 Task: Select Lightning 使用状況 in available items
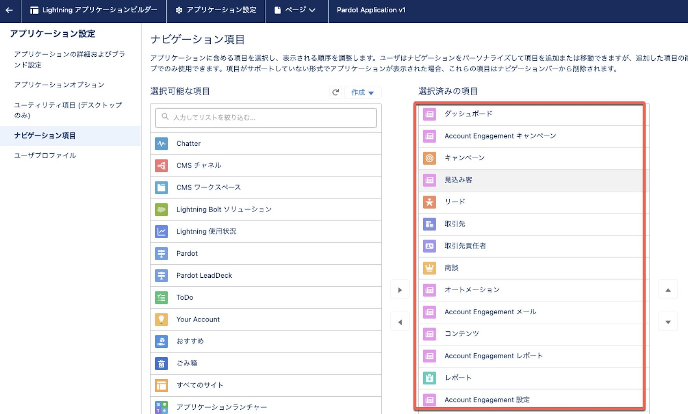pos(266,231)
